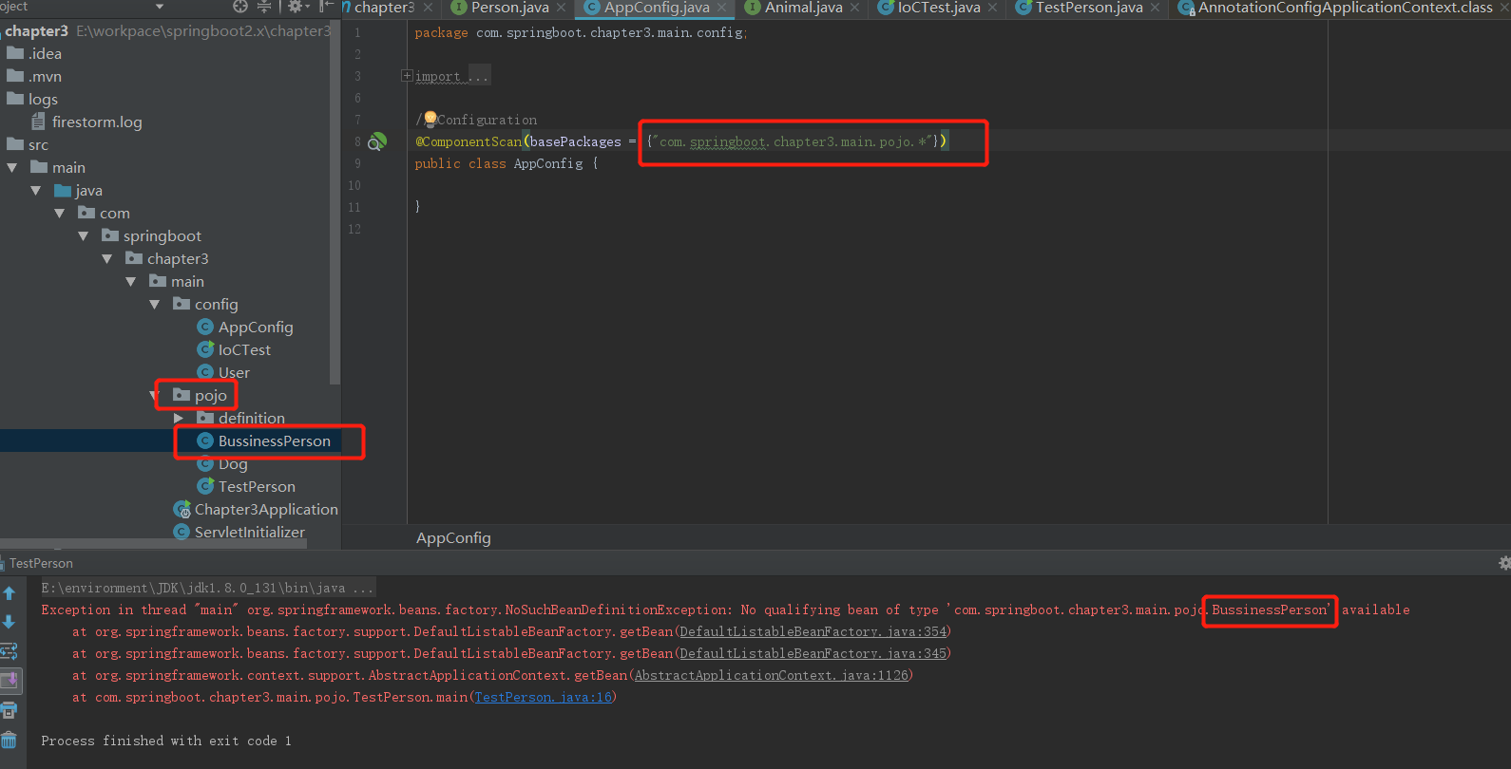The width and height of the screenshot is (1511, 769).
Task: Select IoCTest class in project tree
Action: [x=234, y=350]
